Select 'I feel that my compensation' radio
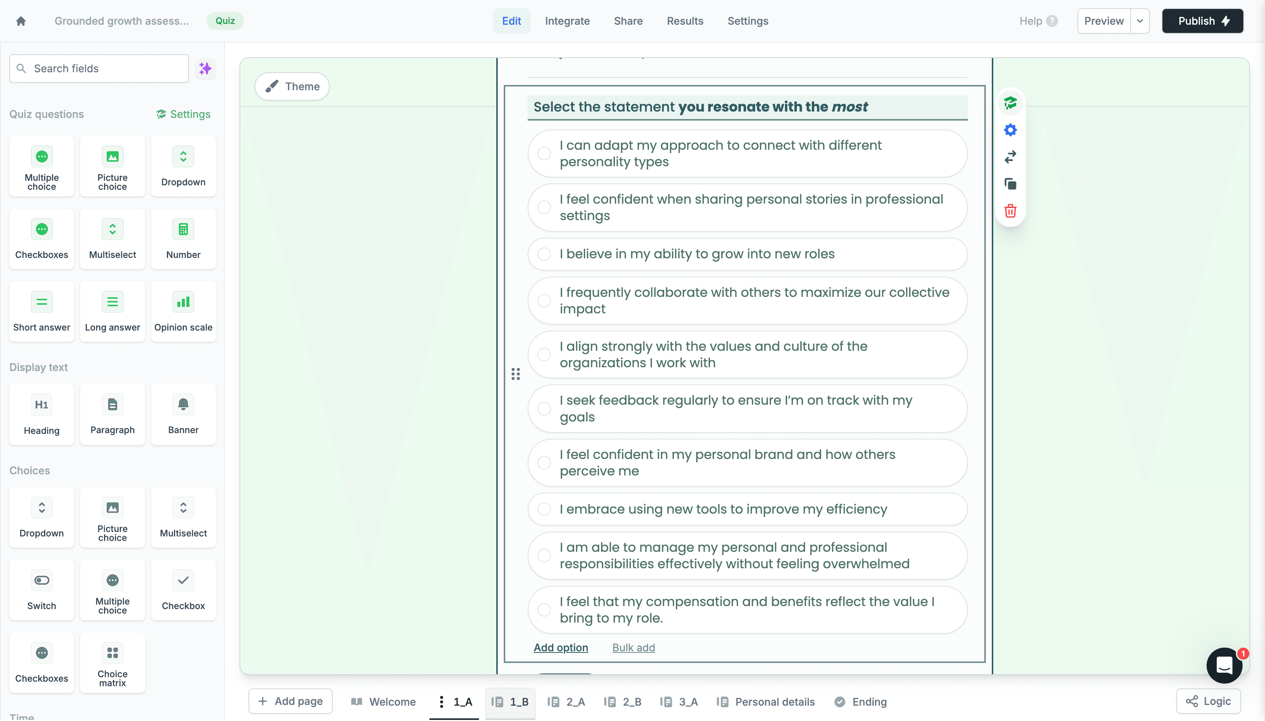Screen dimensions: 1265x721 tap(544, 609)
